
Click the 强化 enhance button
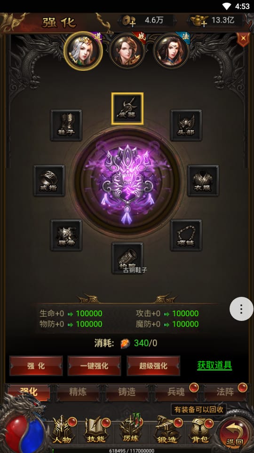[x=36, y=366]
